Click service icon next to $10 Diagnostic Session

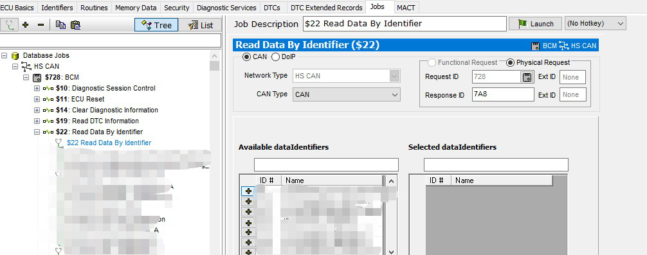(x=48, y=88)
